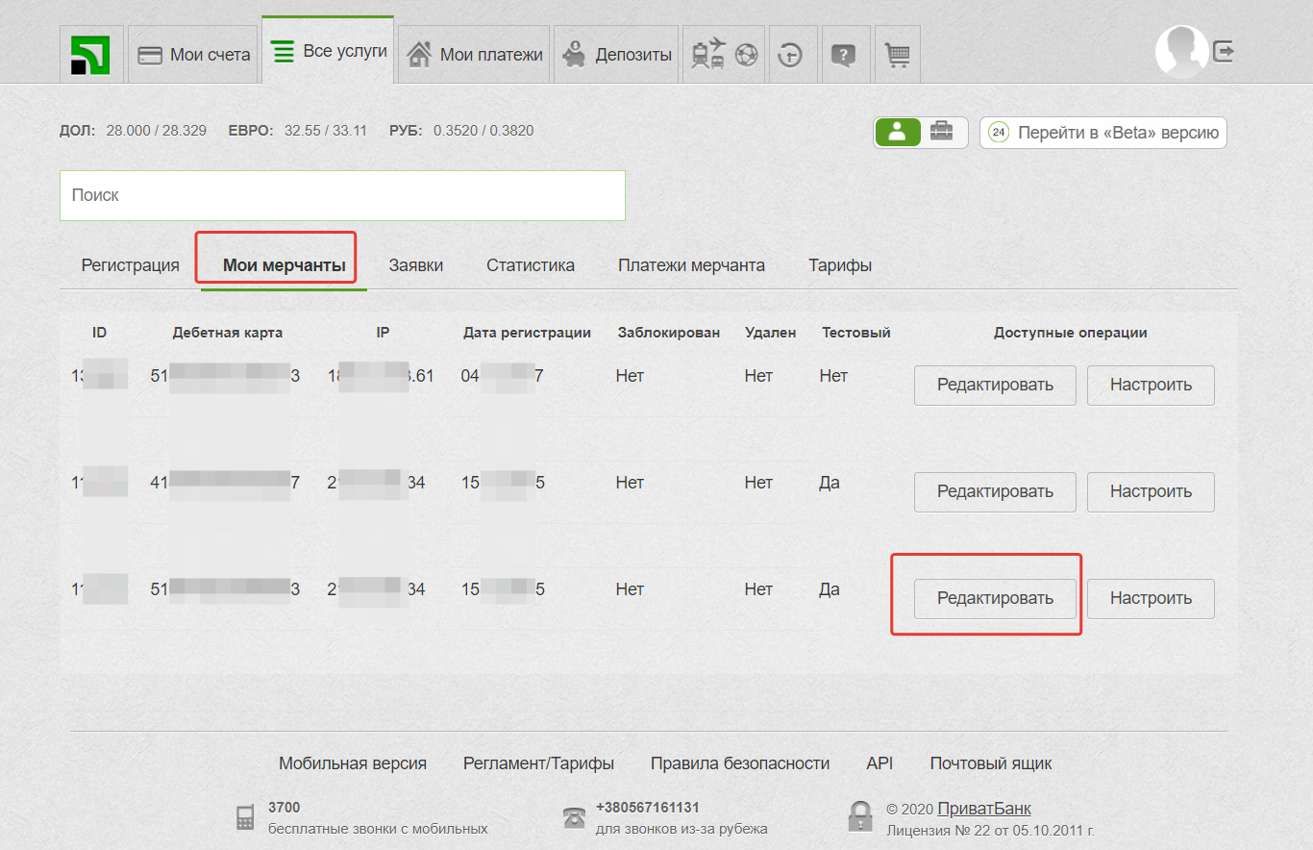Open the Мои счета tab

click(193, 55)
